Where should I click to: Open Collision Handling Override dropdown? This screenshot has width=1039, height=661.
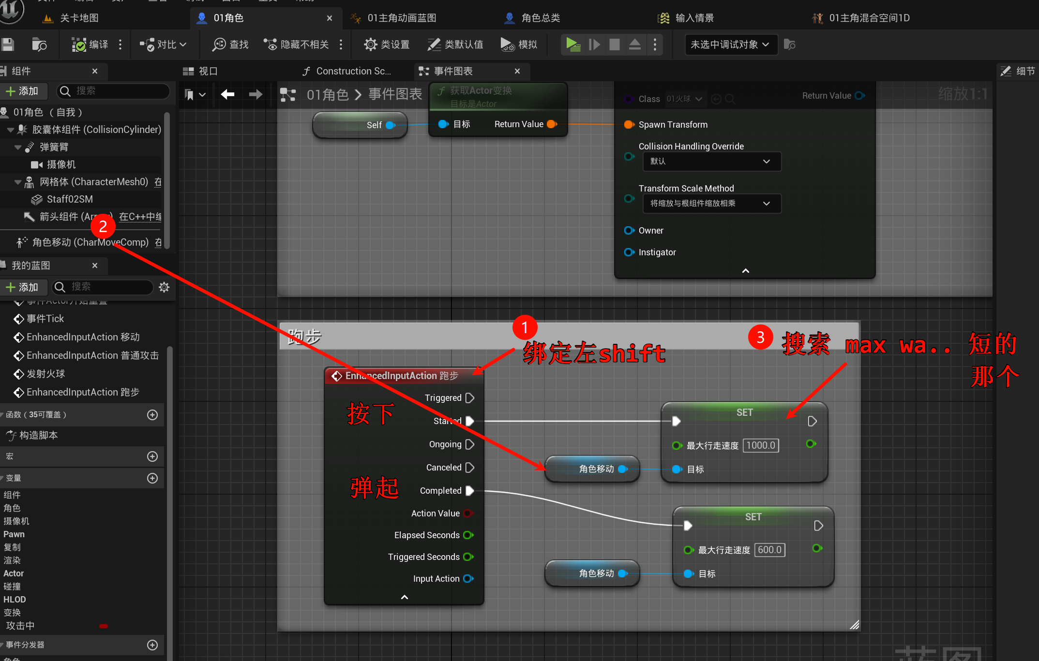click(711, 162)
